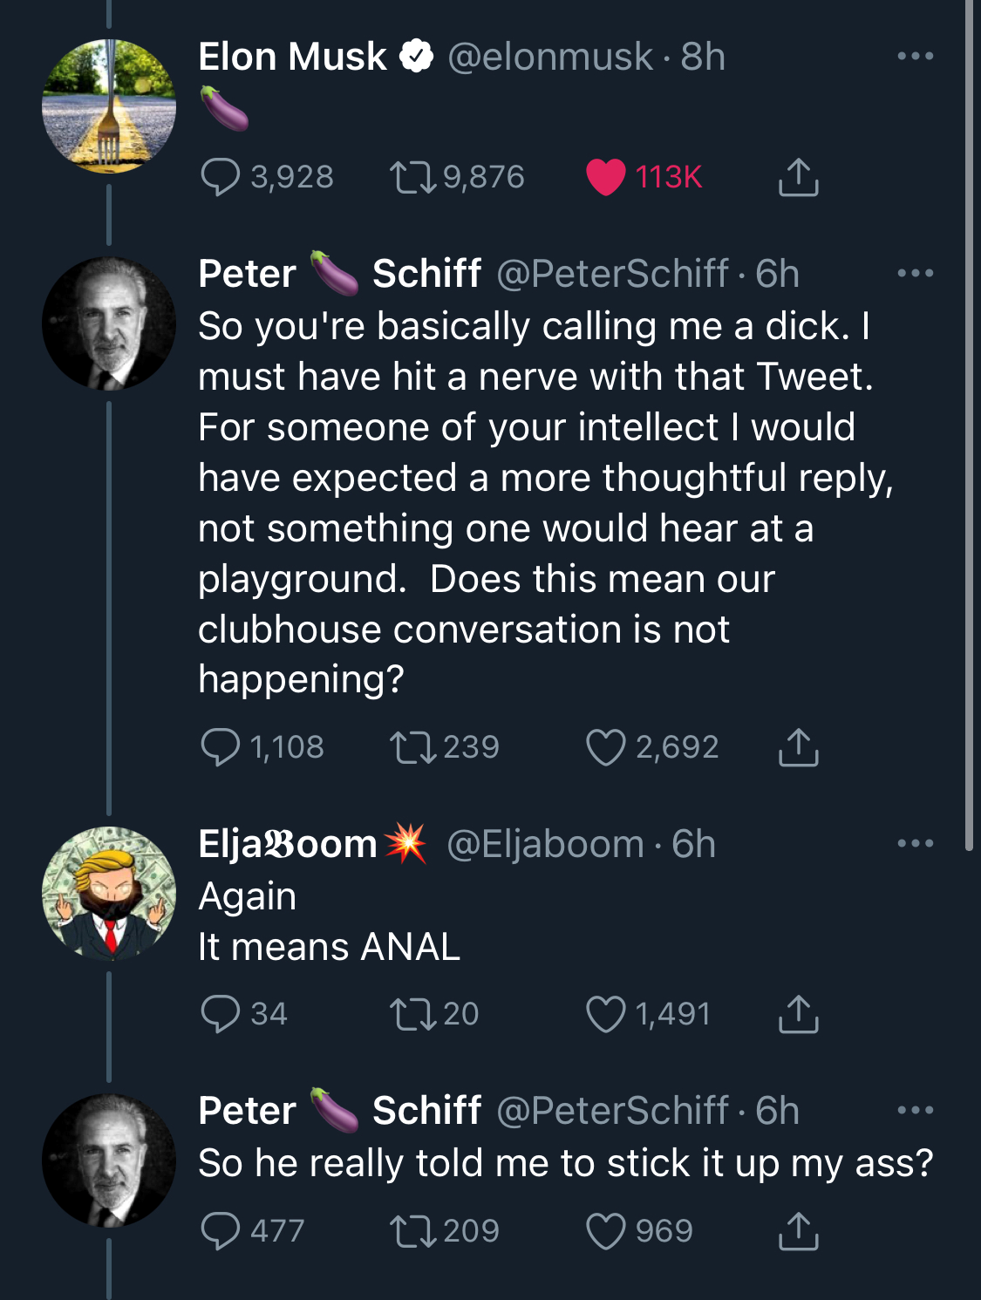Share Peter Schiff's last tweet with 969 likes
The image size is (981, 1300).
point(798,1231)
